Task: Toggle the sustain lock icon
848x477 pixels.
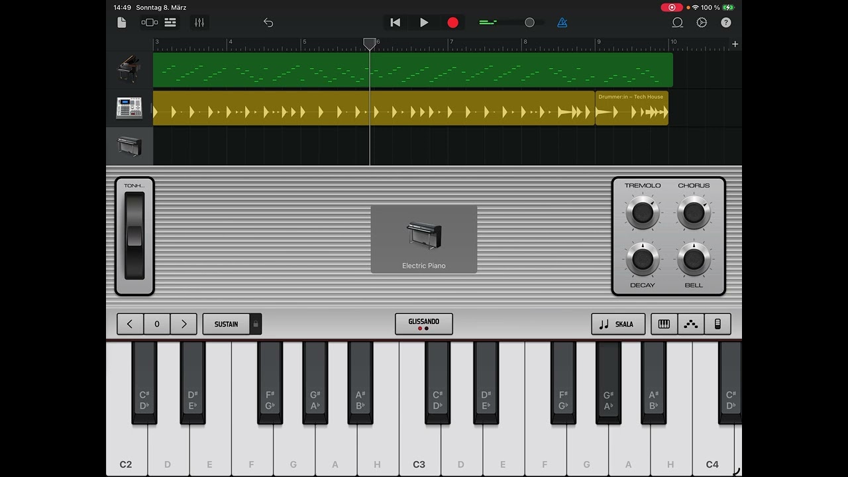Action: (x=256, y=324)
